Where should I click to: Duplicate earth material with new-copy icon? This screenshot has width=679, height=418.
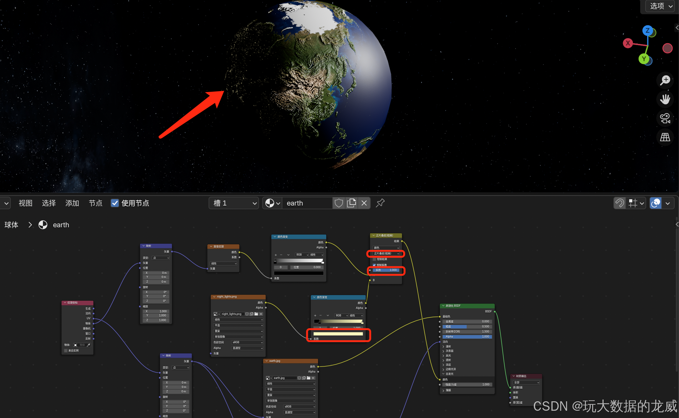351,203
